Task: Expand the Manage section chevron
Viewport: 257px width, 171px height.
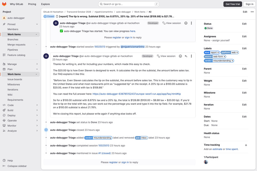Action: tap(37, 64)
